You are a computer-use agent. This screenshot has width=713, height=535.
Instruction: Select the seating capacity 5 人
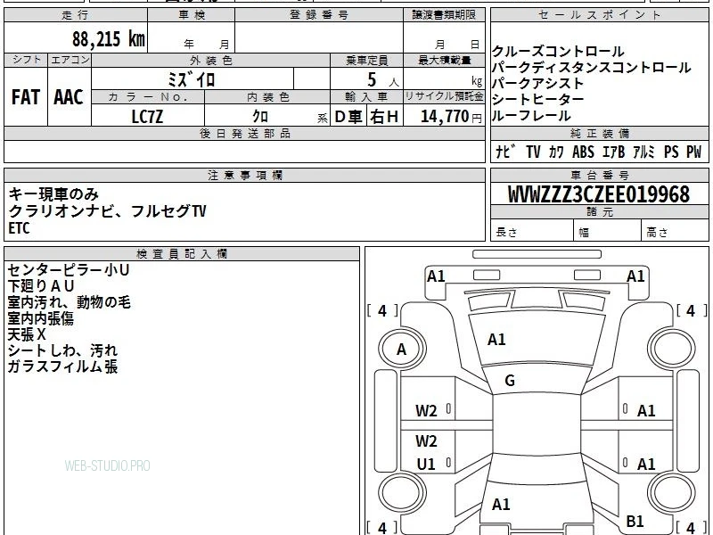pyautogui.click(x=383, y=80)
